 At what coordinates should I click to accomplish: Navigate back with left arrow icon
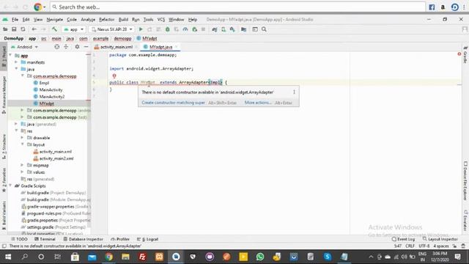34,29
